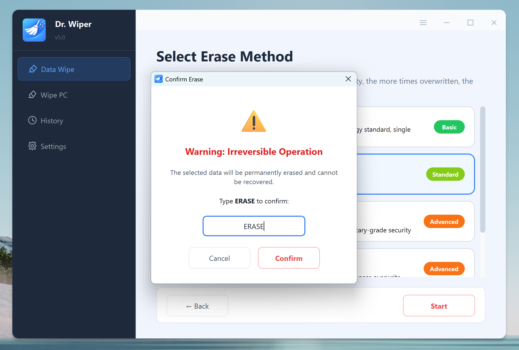Select the Standard erase method card
519x350 pixels.
coord(416,174)
